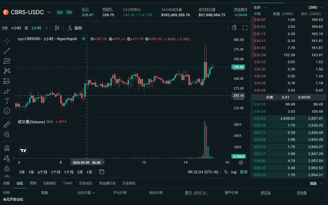This screenshot has height=205, width=328.
Task: Click the 330.05 current price label on axis
Action: point(238,67)
